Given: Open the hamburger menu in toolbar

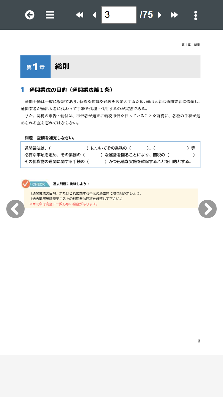Looking at the screenshot, I should 50,15.
